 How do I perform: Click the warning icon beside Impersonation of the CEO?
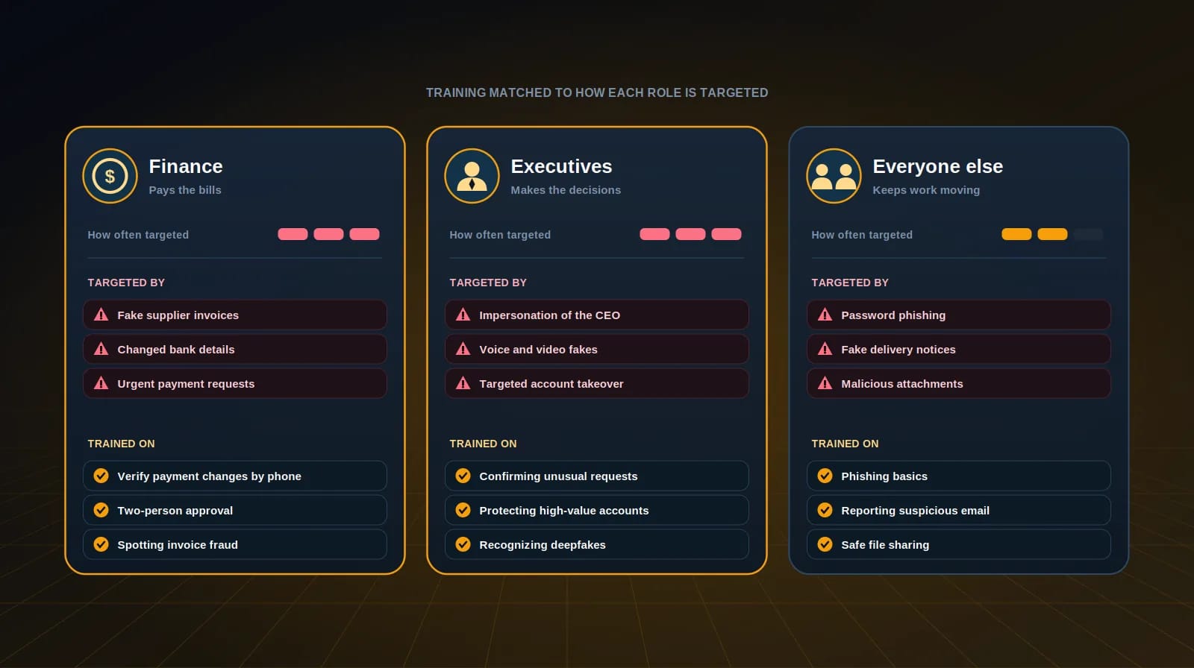[463, 315]
